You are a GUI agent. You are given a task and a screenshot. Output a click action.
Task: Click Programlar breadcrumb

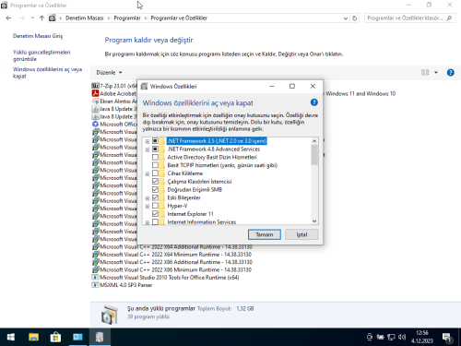coord(127,18)
